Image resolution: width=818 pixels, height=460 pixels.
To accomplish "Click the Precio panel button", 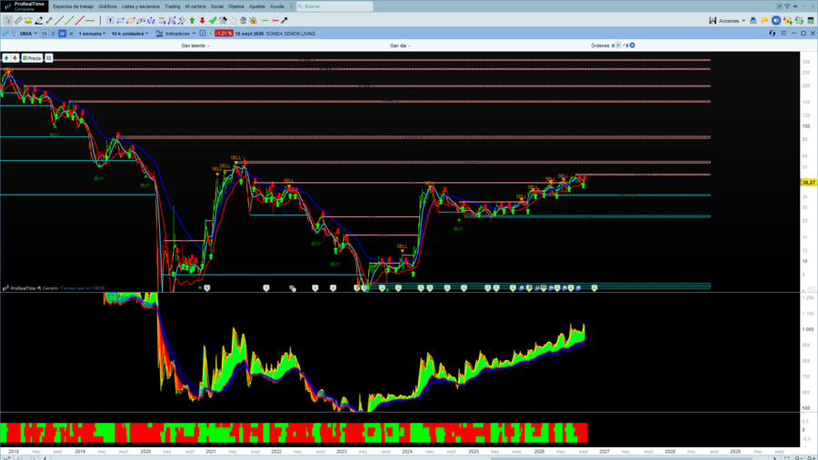I will click(32, 58).
